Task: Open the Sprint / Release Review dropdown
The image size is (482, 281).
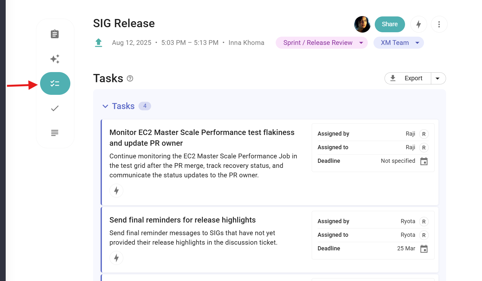Action: (x=321, y=43)
